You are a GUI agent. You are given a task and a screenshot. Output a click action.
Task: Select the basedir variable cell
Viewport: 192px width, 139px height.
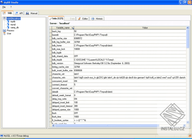coord(63,35)
